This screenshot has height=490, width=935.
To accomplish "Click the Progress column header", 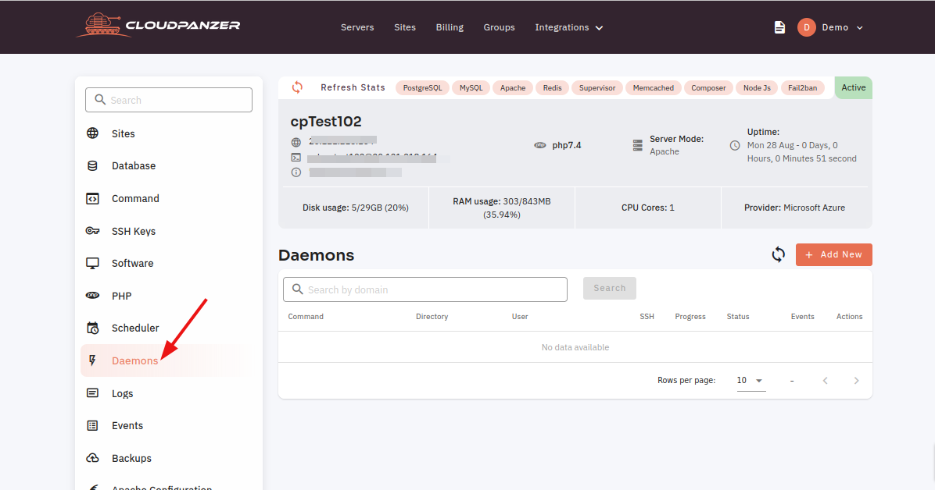I will [690, 317].
